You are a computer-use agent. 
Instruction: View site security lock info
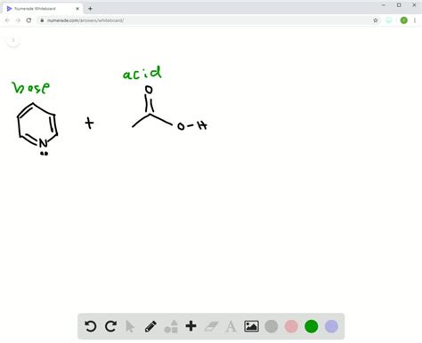(42, 20)
